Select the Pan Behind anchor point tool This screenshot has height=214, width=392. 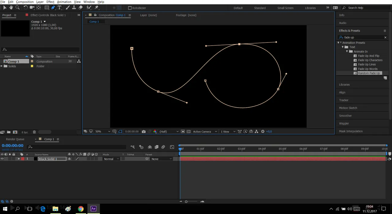coord(39,8)
